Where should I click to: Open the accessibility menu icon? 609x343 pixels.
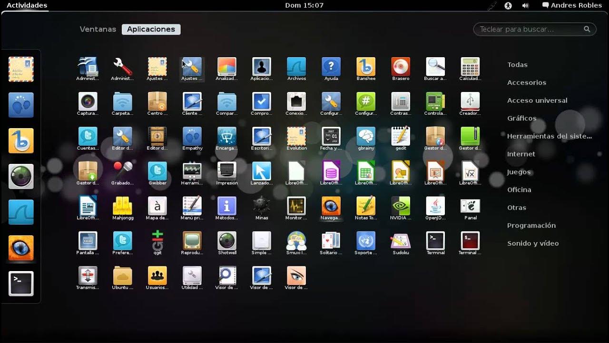[508, 5]
